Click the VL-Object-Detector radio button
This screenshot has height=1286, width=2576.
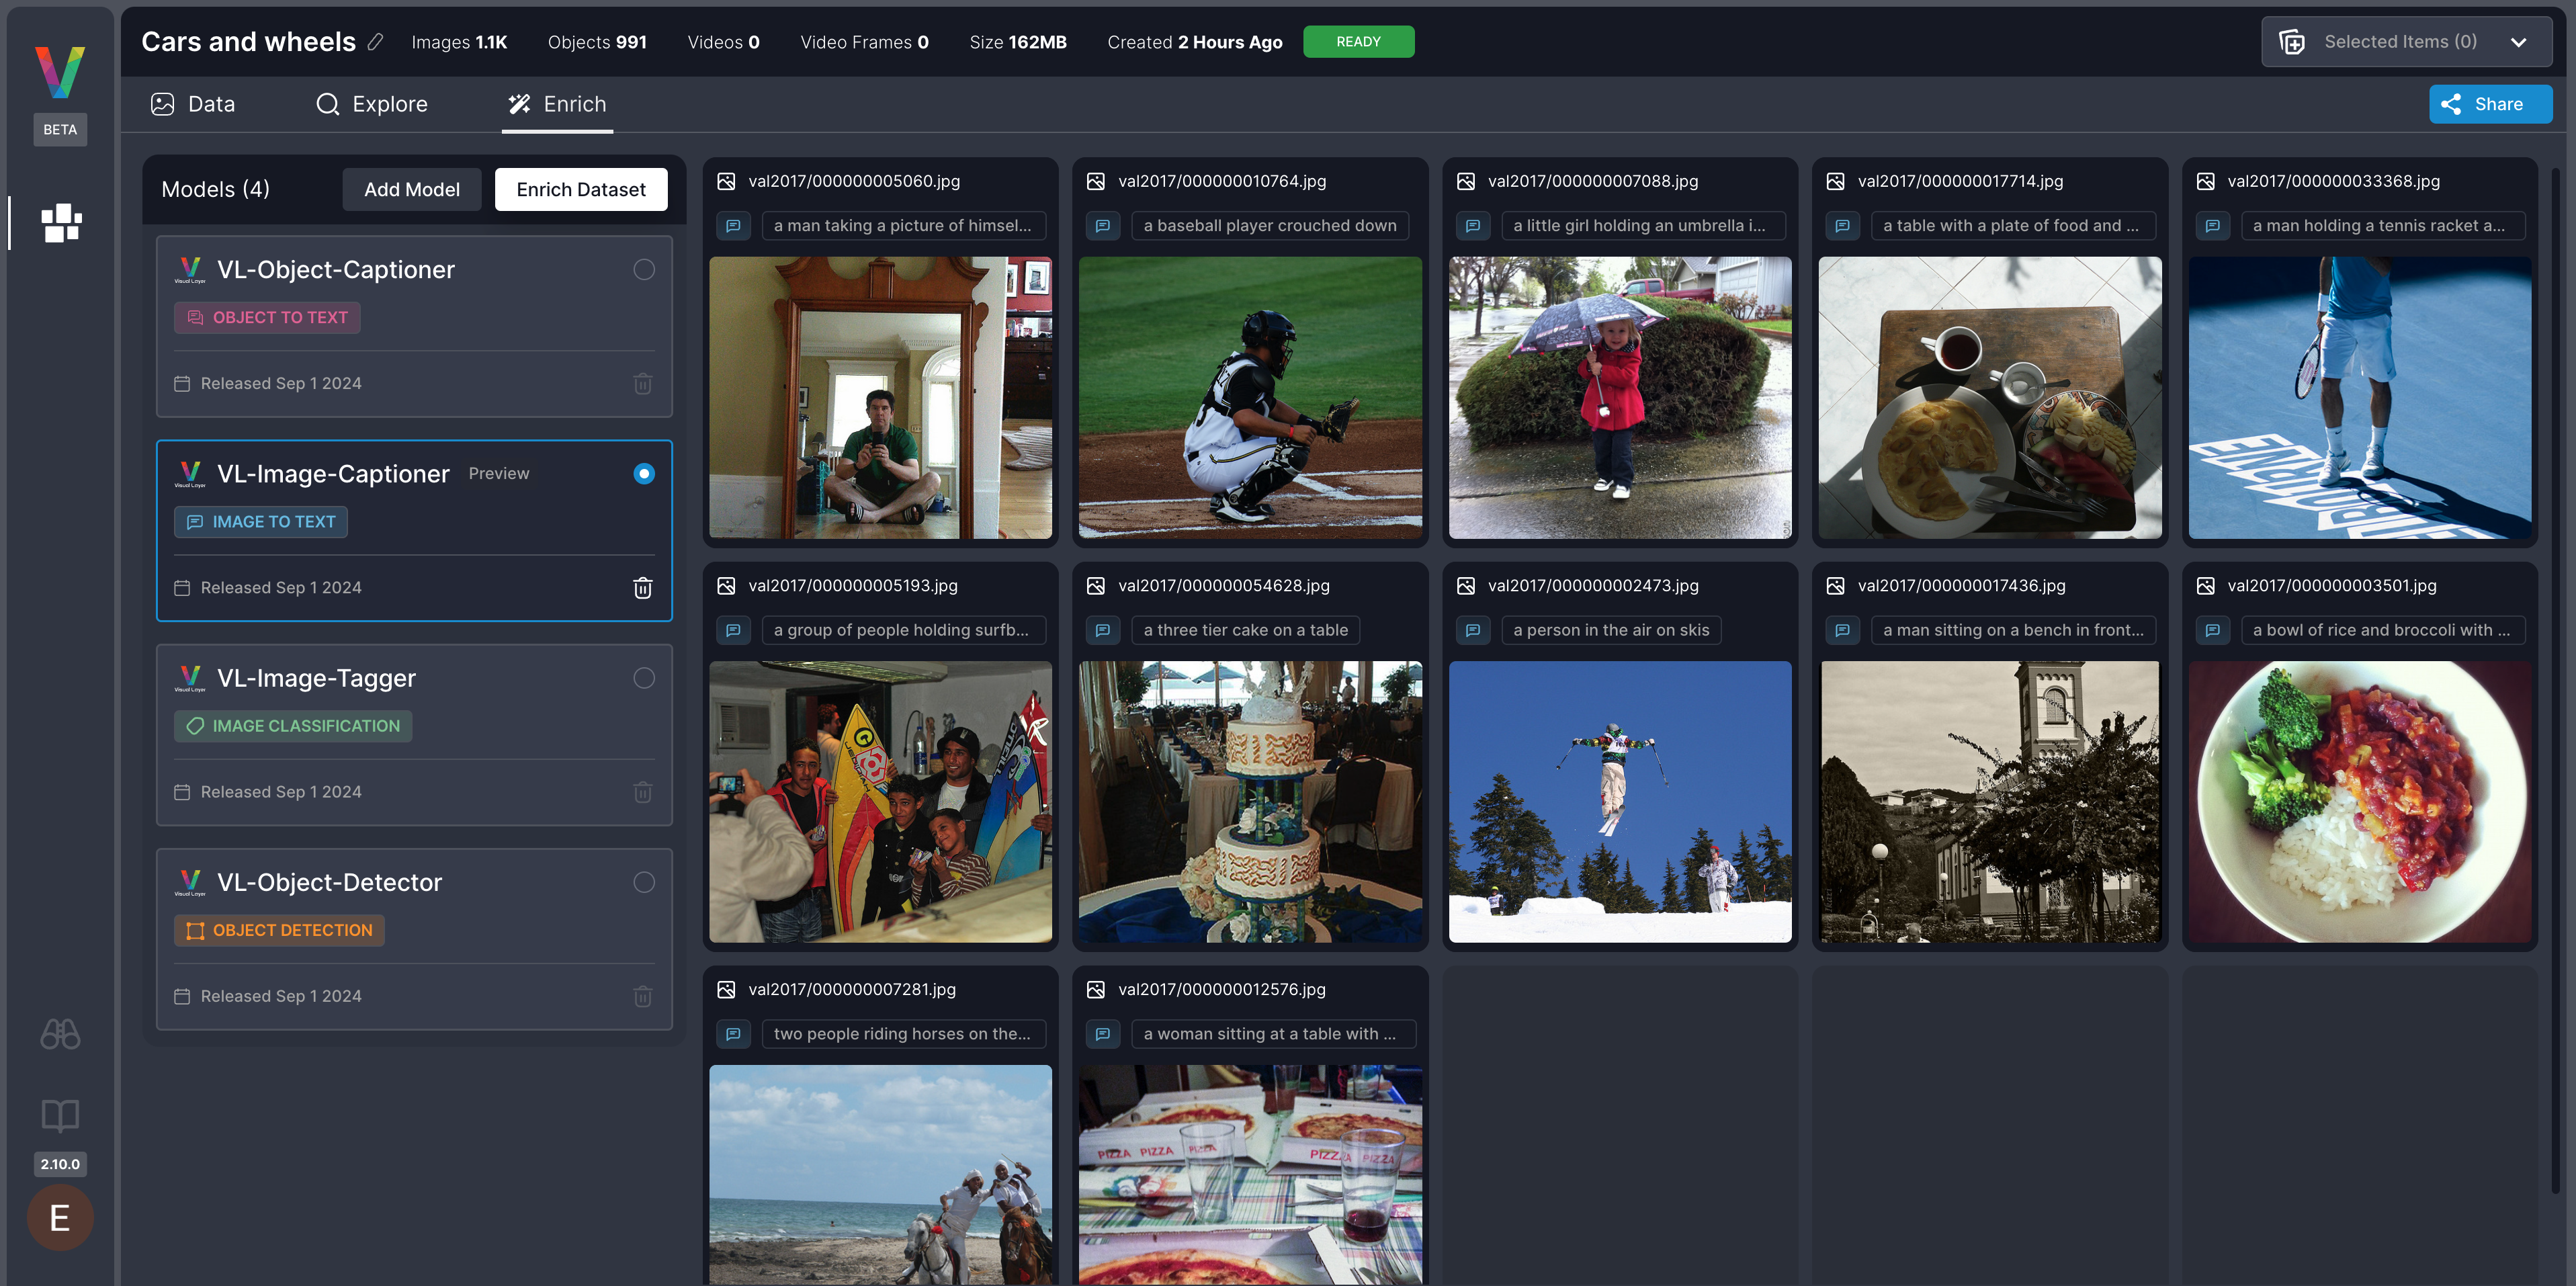click(x=644, y=880)
